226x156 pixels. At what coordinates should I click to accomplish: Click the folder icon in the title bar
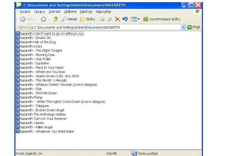click(x=19, y=5)
